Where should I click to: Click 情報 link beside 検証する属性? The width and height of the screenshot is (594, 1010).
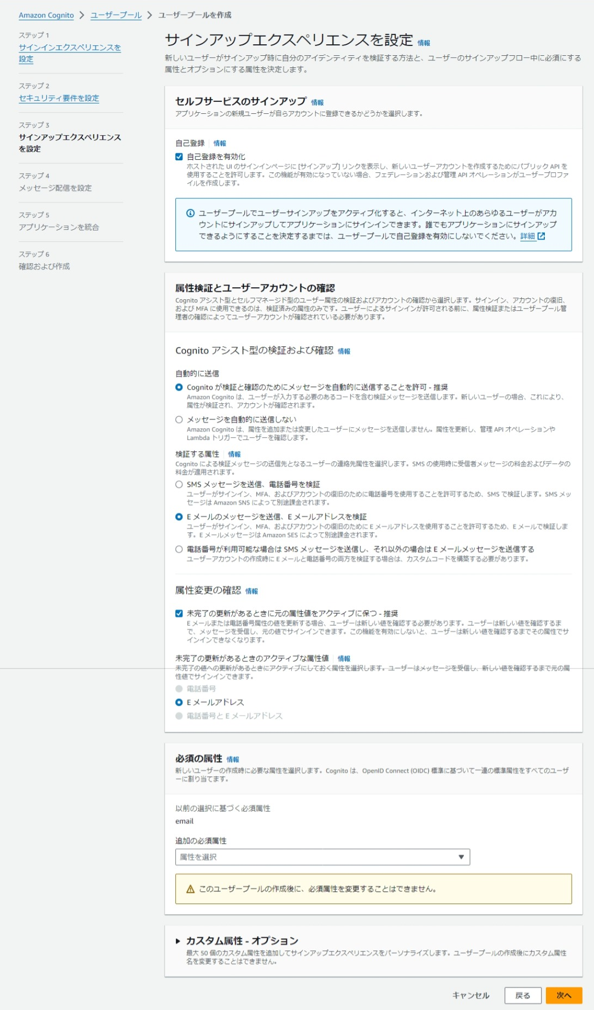(x=234, y=454)
